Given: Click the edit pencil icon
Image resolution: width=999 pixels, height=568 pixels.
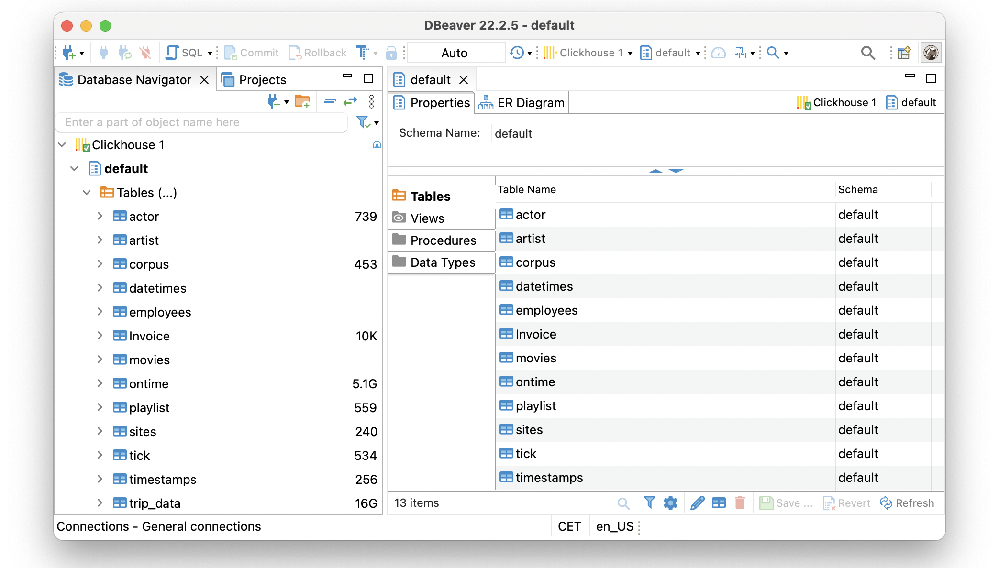Looking at the screenshot, I should [x=697, y=503].
